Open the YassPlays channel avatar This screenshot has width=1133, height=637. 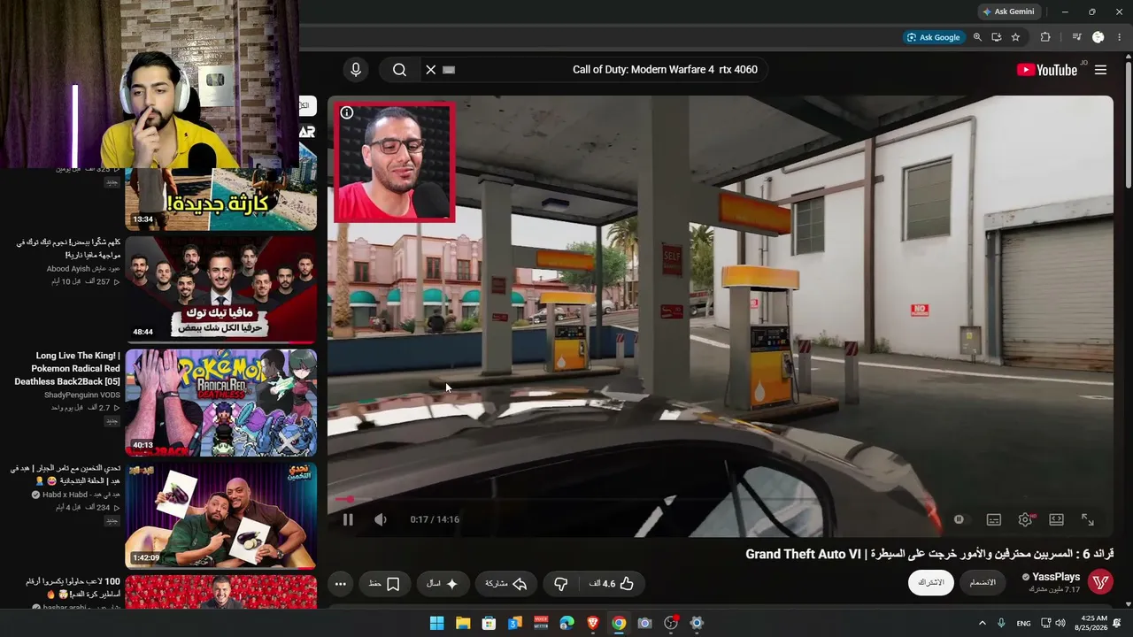click(x=1100, y=582)
